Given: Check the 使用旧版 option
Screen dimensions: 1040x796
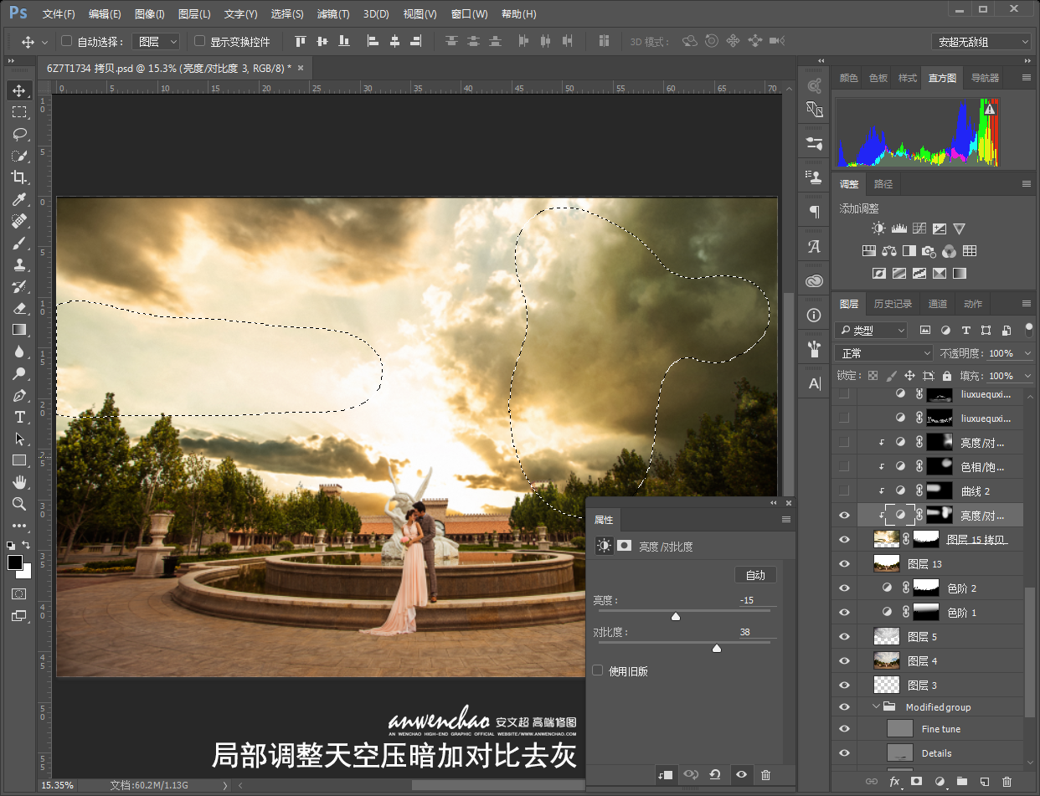Looking at the screenshot, I should click(598, 670).
